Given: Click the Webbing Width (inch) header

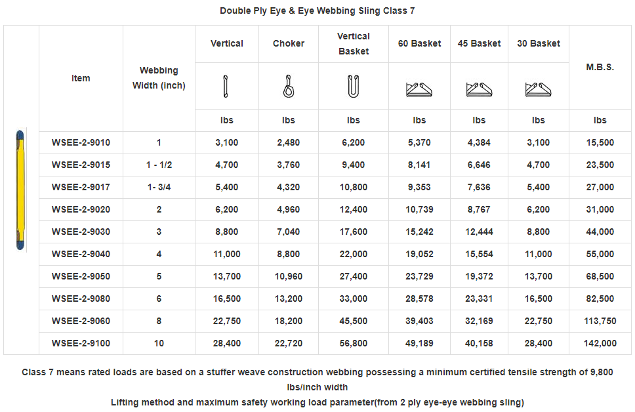Looking at the screenshot, I should tap(159, 78).
